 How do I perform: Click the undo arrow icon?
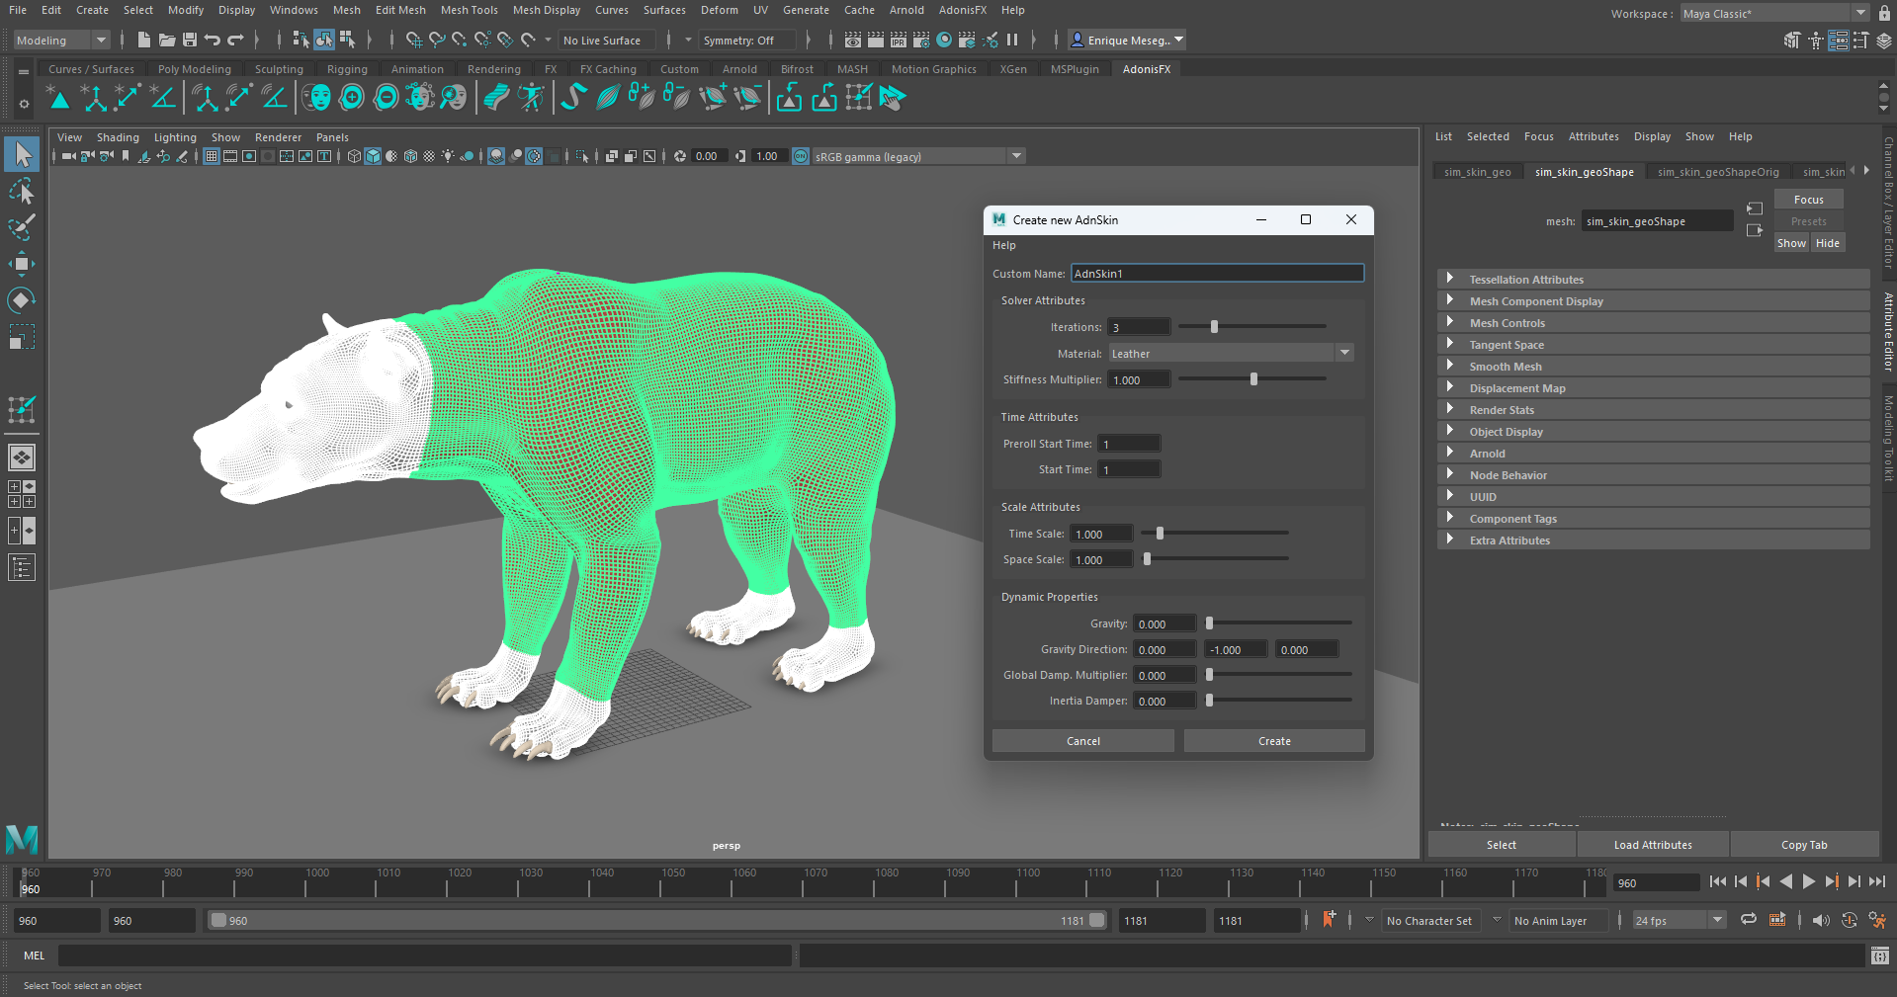tap(213, 40)
